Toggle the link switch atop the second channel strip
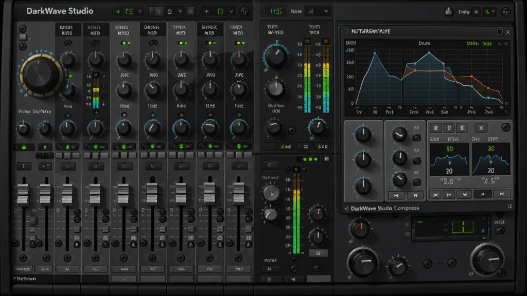 pyautogui.click(x=96, y=43)
